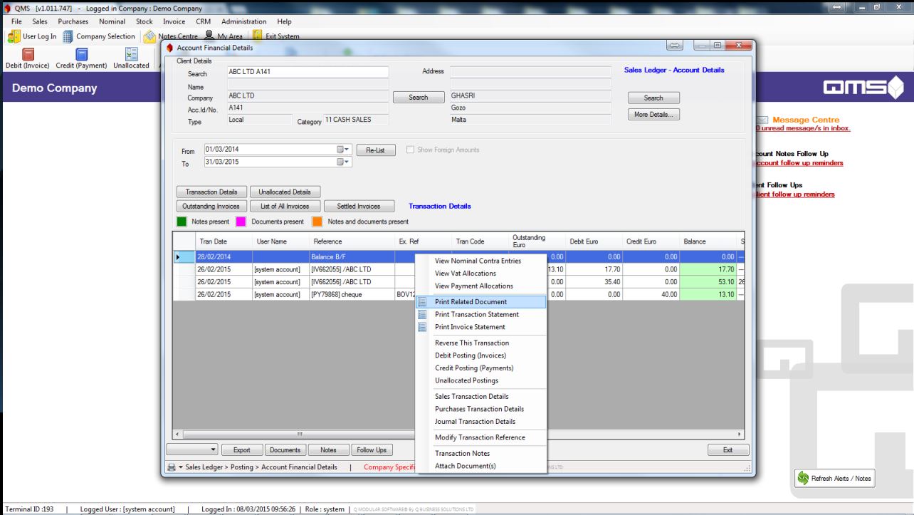914x515 pixels.
Task: Open the Help menu
Action: click(284, 21)
